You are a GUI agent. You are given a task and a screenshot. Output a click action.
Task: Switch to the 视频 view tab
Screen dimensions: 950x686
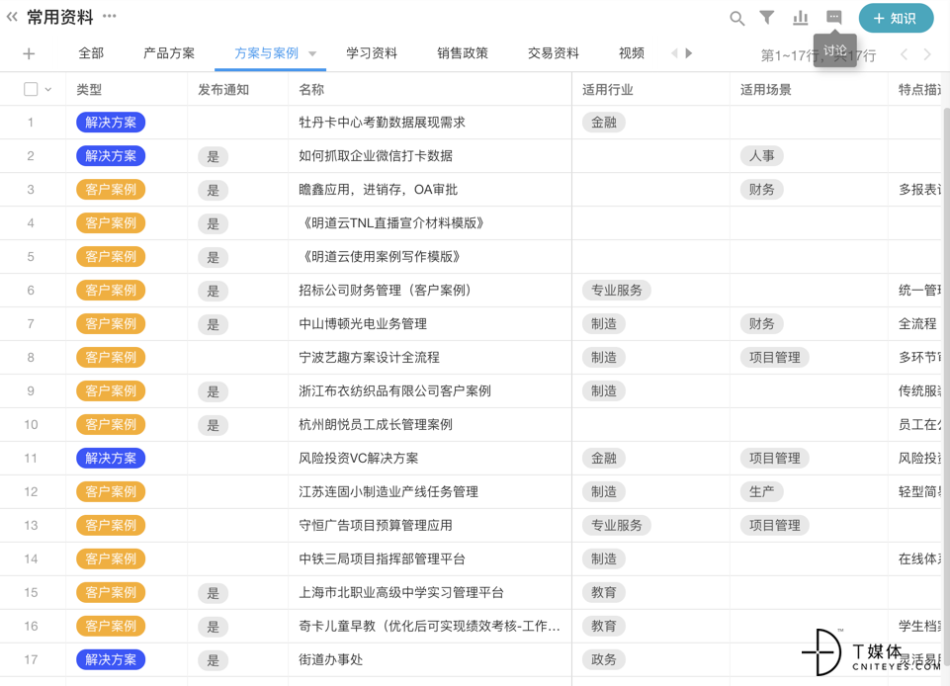[x=632, y=53]
